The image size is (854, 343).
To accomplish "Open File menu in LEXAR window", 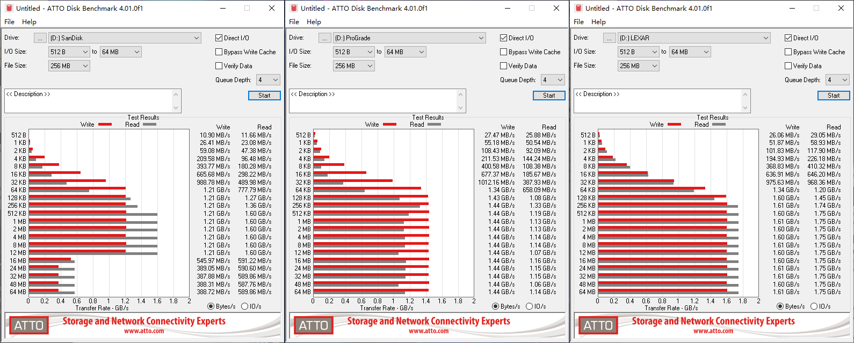I will [x=578, y=22].
